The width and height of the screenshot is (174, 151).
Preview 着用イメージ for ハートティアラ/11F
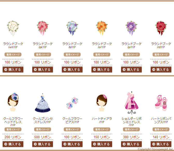pos(102,129)
